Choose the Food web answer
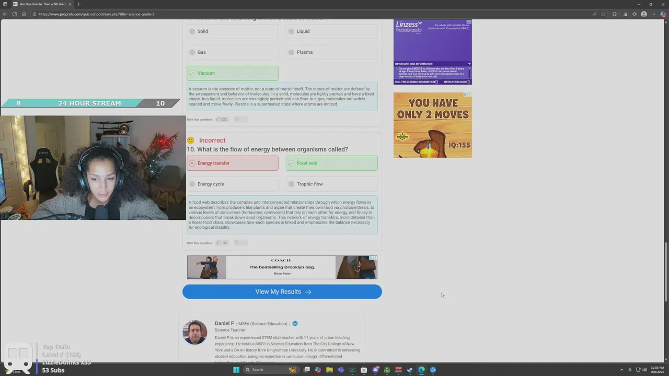This screenshot has height=376, width=669. [331, 163]
